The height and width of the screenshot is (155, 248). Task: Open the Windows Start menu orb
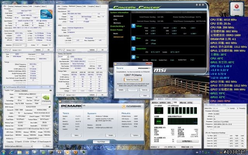pos(3,152)
